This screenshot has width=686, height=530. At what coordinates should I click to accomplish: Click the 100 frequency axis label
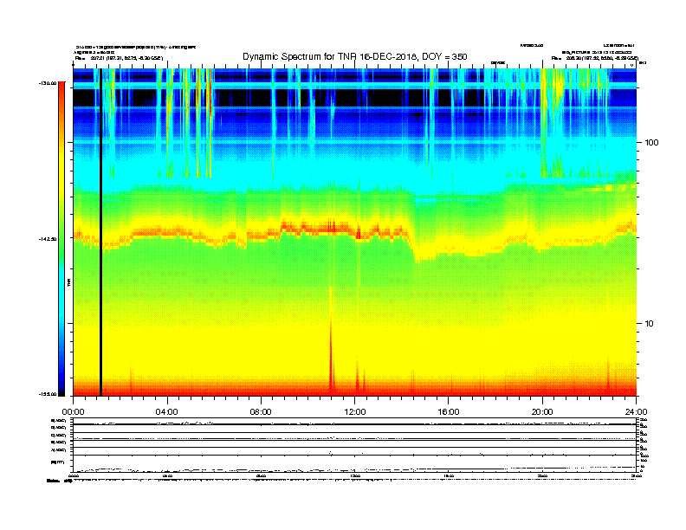(x=651, y=143)
